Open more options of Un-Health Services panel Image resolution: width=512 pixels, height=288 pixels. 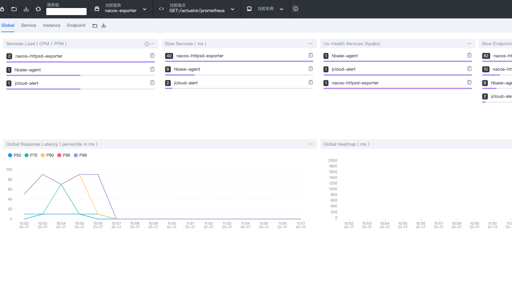pyautogui.click(x=469, y=44)
